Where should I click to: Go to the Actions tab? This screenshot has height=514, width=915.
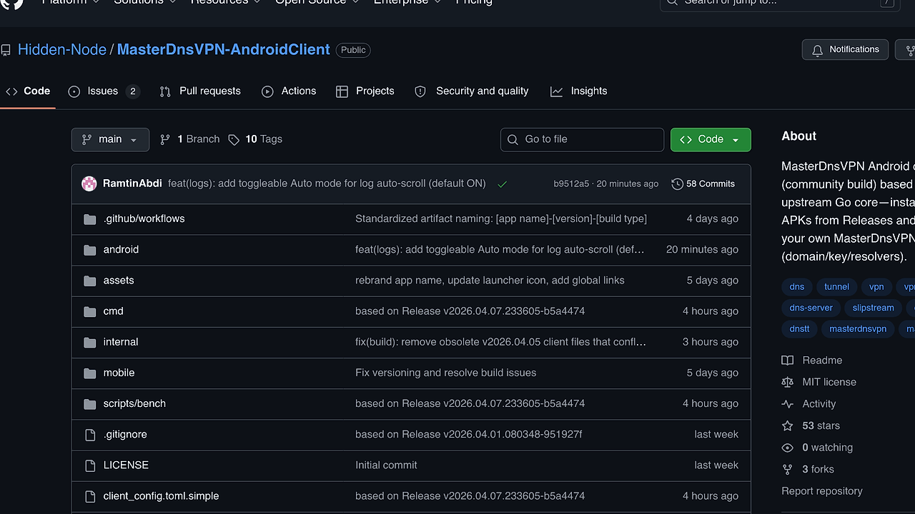[x=289, y=91]
